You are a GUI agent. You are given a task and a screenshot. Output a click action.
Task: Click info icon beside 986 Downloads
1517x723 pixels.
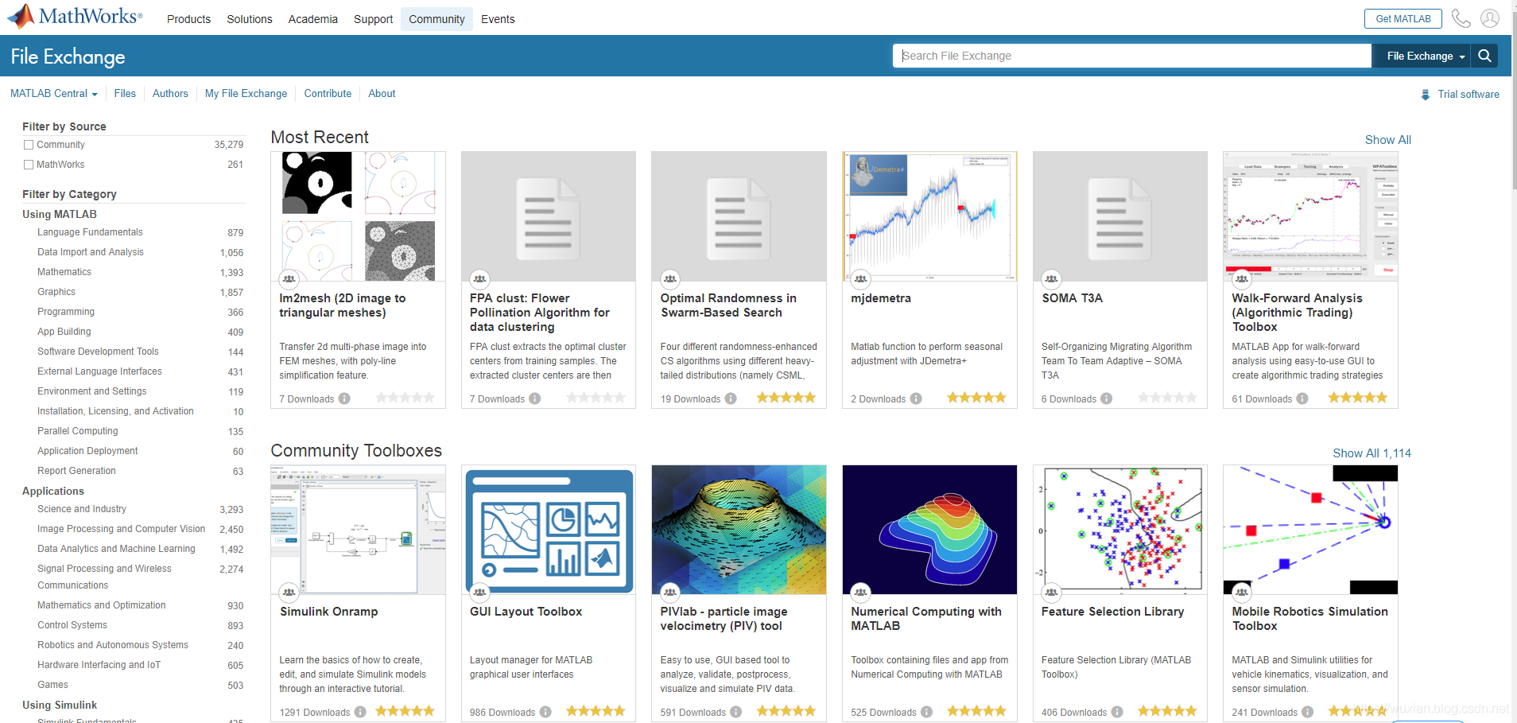545,712
